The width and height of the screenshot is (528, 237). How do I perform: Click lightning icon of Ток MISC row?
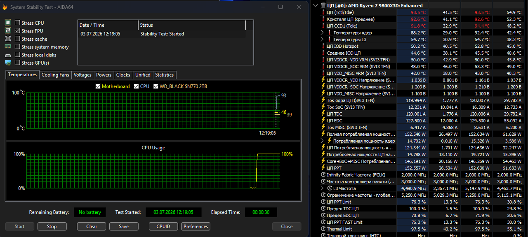(323, 127)
